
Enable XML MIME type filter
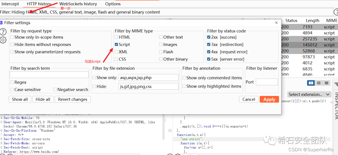116,52
